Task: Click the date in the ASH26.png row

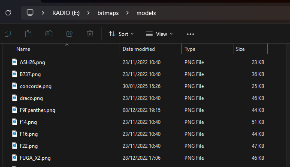Action: (x=142, y=62)
